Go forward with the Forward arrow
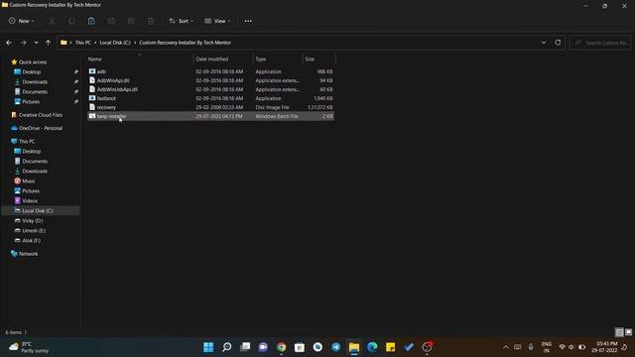The image size is (635, 357). 23,43
